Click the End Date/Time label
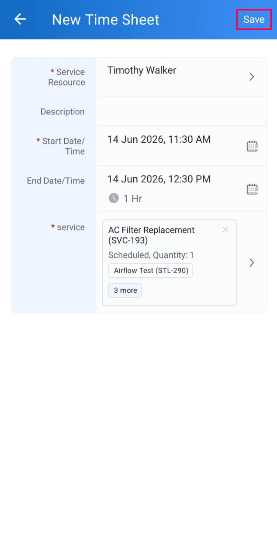This screenshot has height=538, width=277. (x=56, y=181)
